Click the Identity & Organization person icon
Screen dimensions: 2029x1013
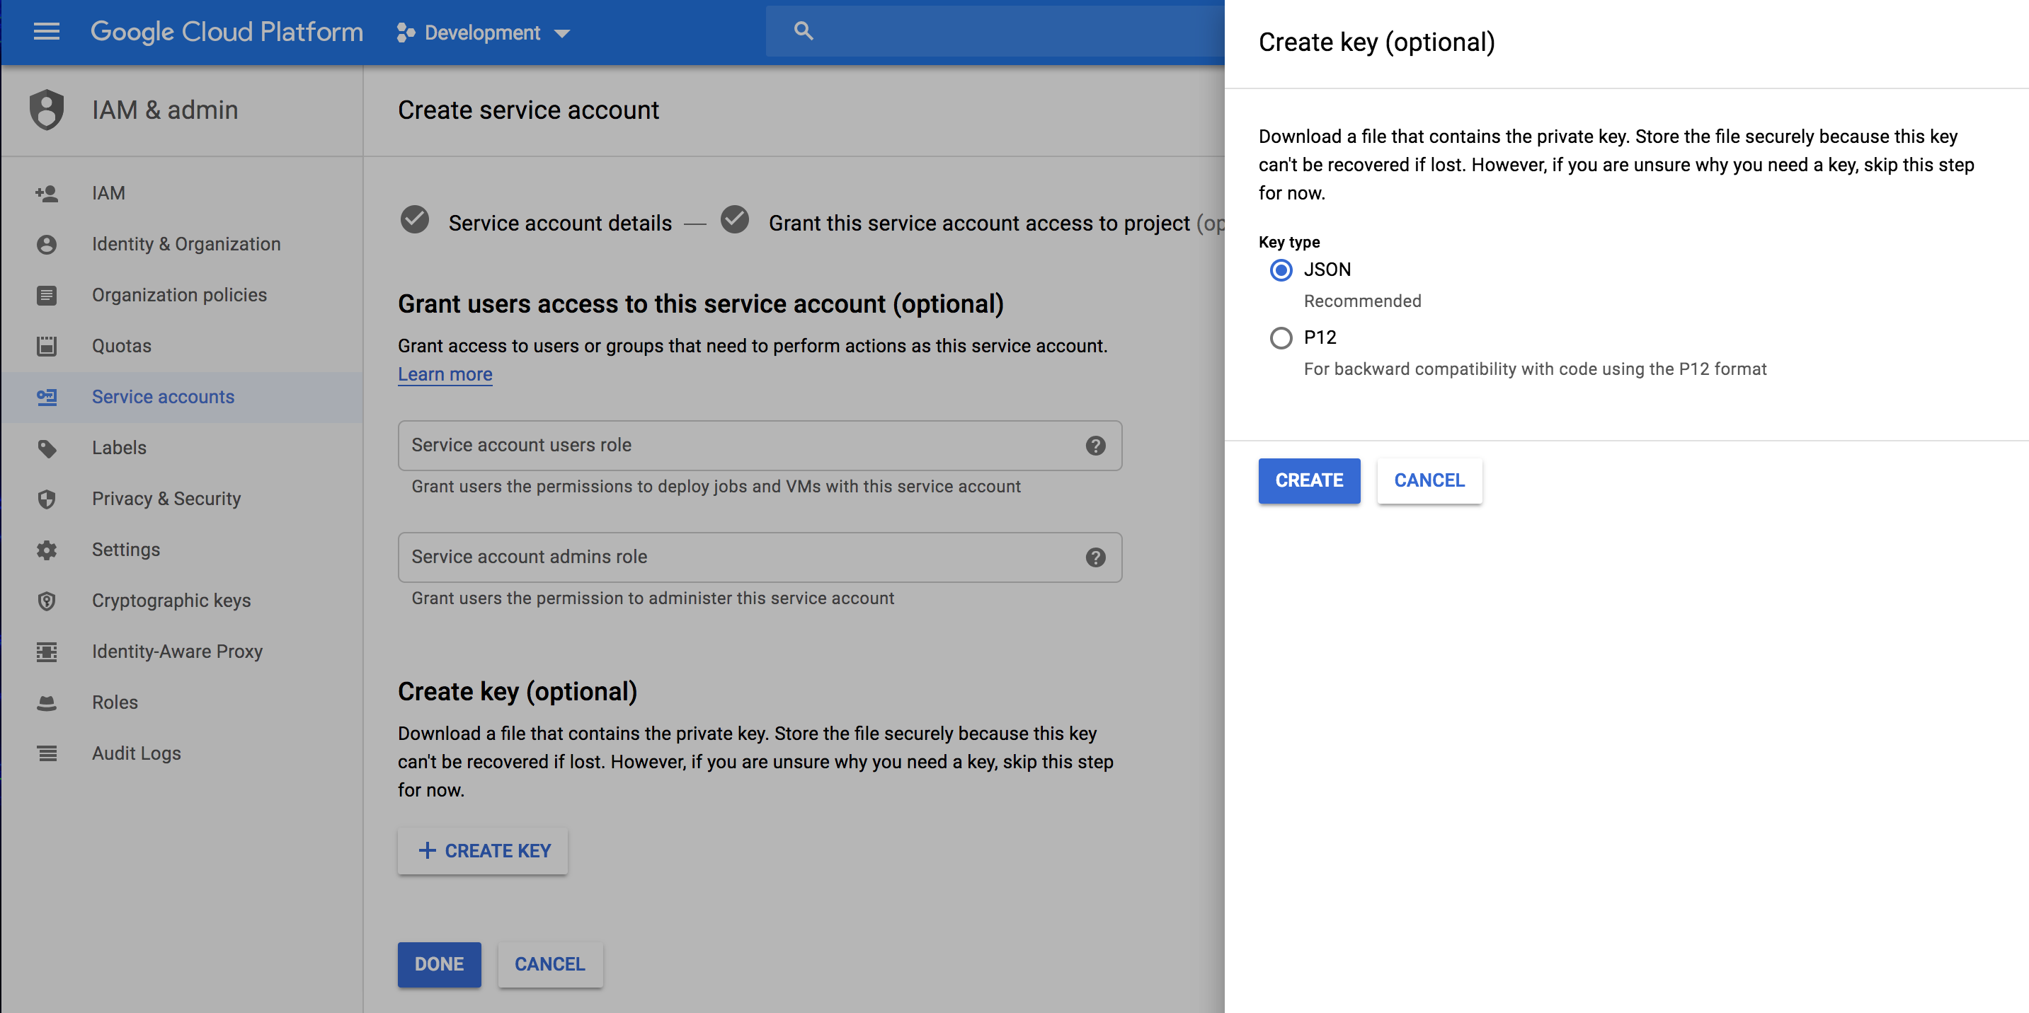[x=47, y=244]
